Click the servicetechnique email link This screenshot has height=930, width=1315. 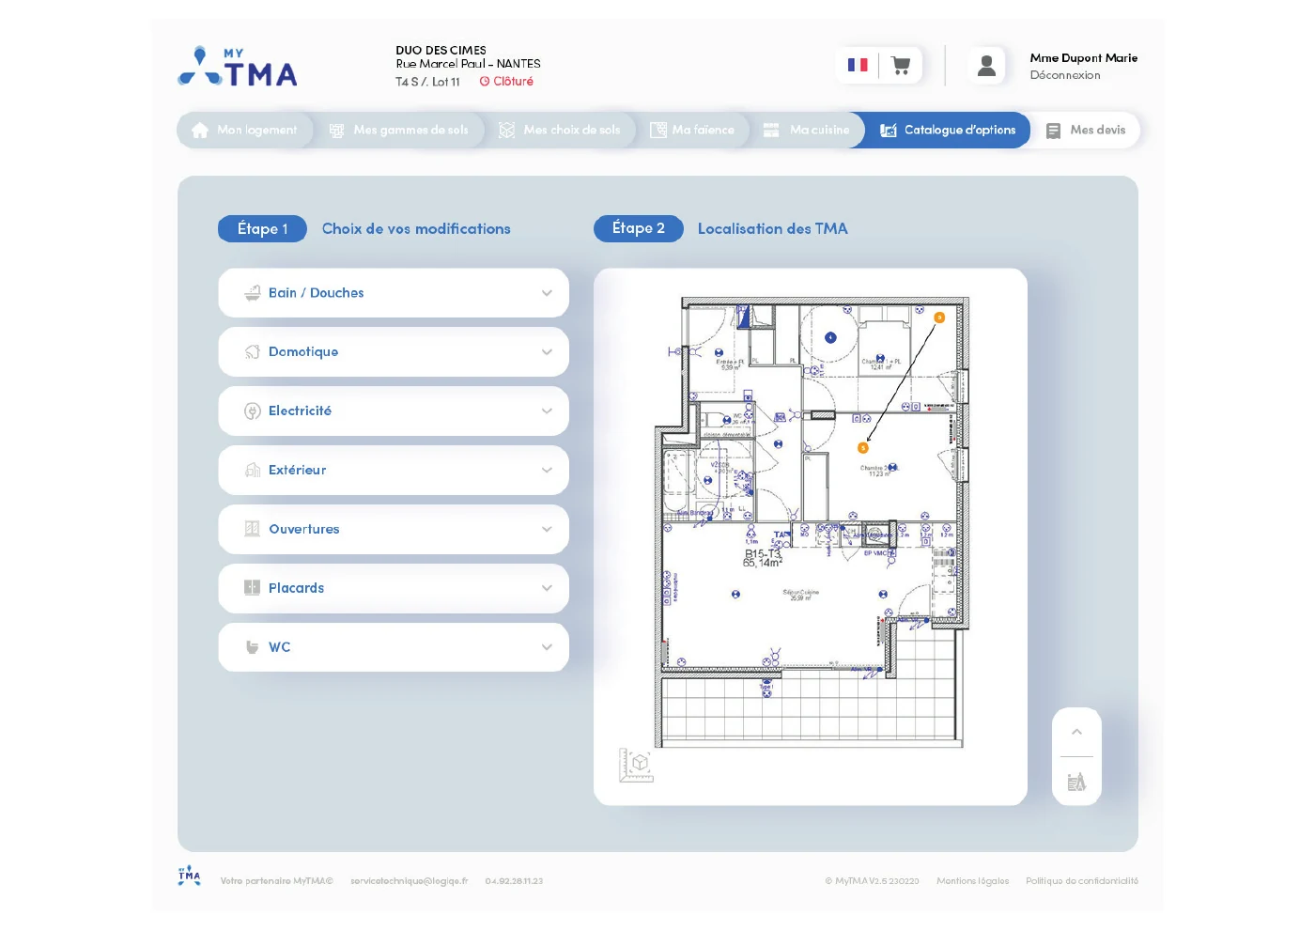point(410,881)
